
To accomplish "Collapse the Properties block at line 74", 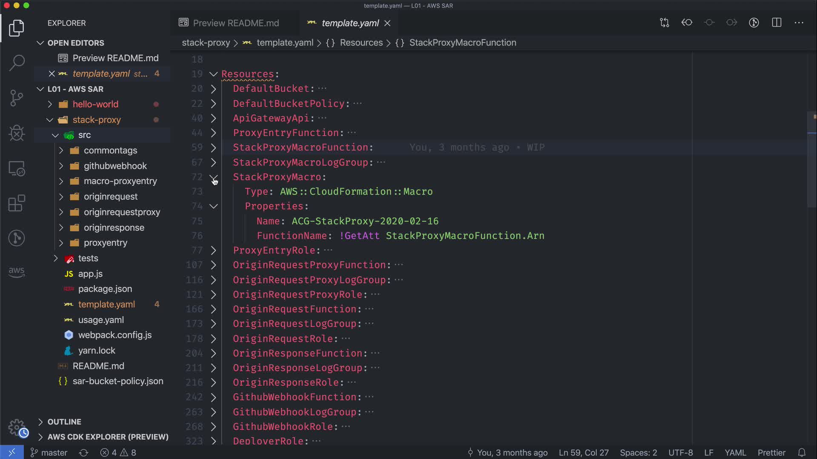I will tap(214, 207).
